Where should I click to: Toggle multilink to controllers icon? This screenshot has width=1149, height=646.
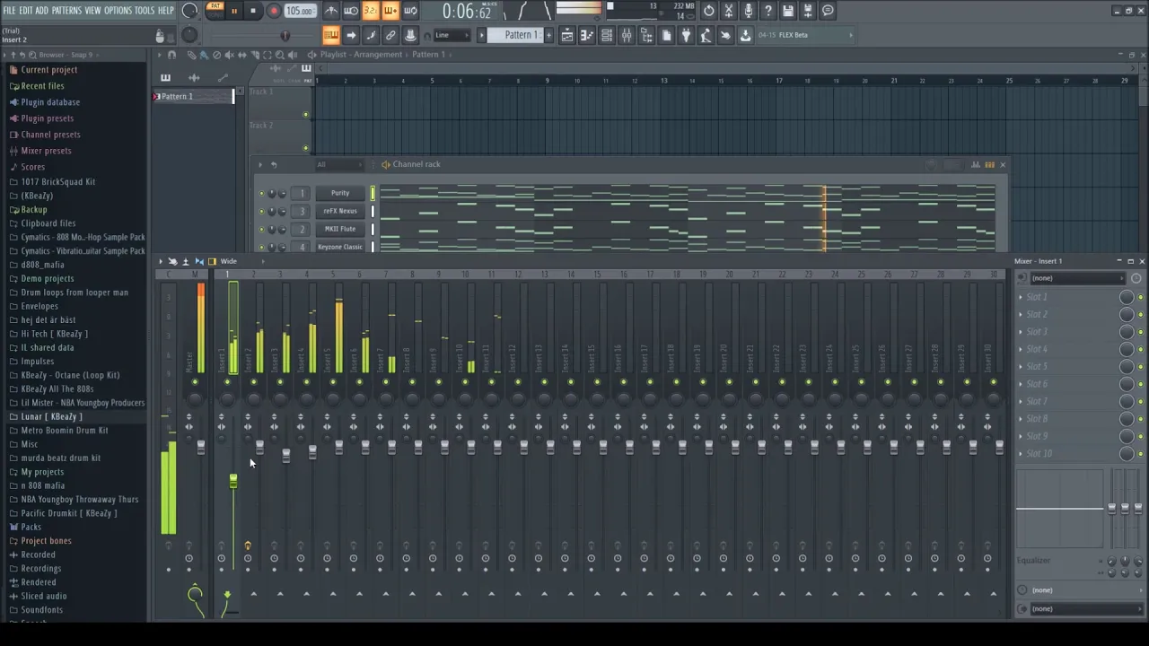pyautogui.click(x=410, y=35)
